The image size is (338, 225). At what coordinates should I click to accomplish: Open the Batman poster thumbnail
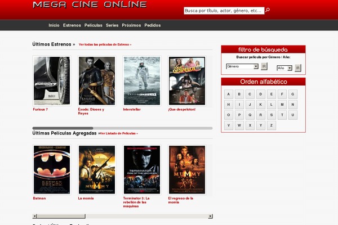pos(52,170)
